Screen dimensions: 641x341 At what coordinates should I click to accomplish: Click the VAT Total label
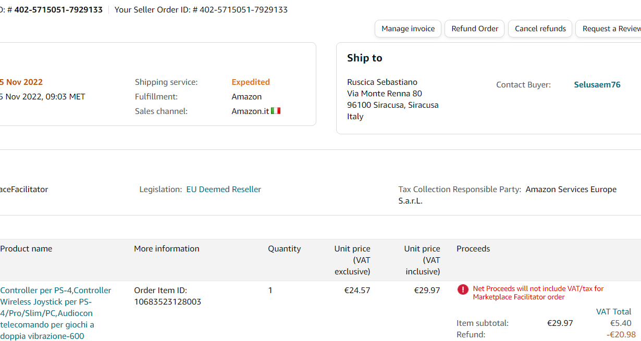(613, 312)
